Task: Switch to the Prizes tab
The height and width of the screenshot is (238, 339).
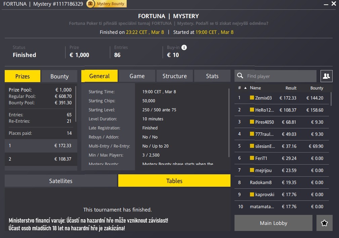Action: (23, 76)
